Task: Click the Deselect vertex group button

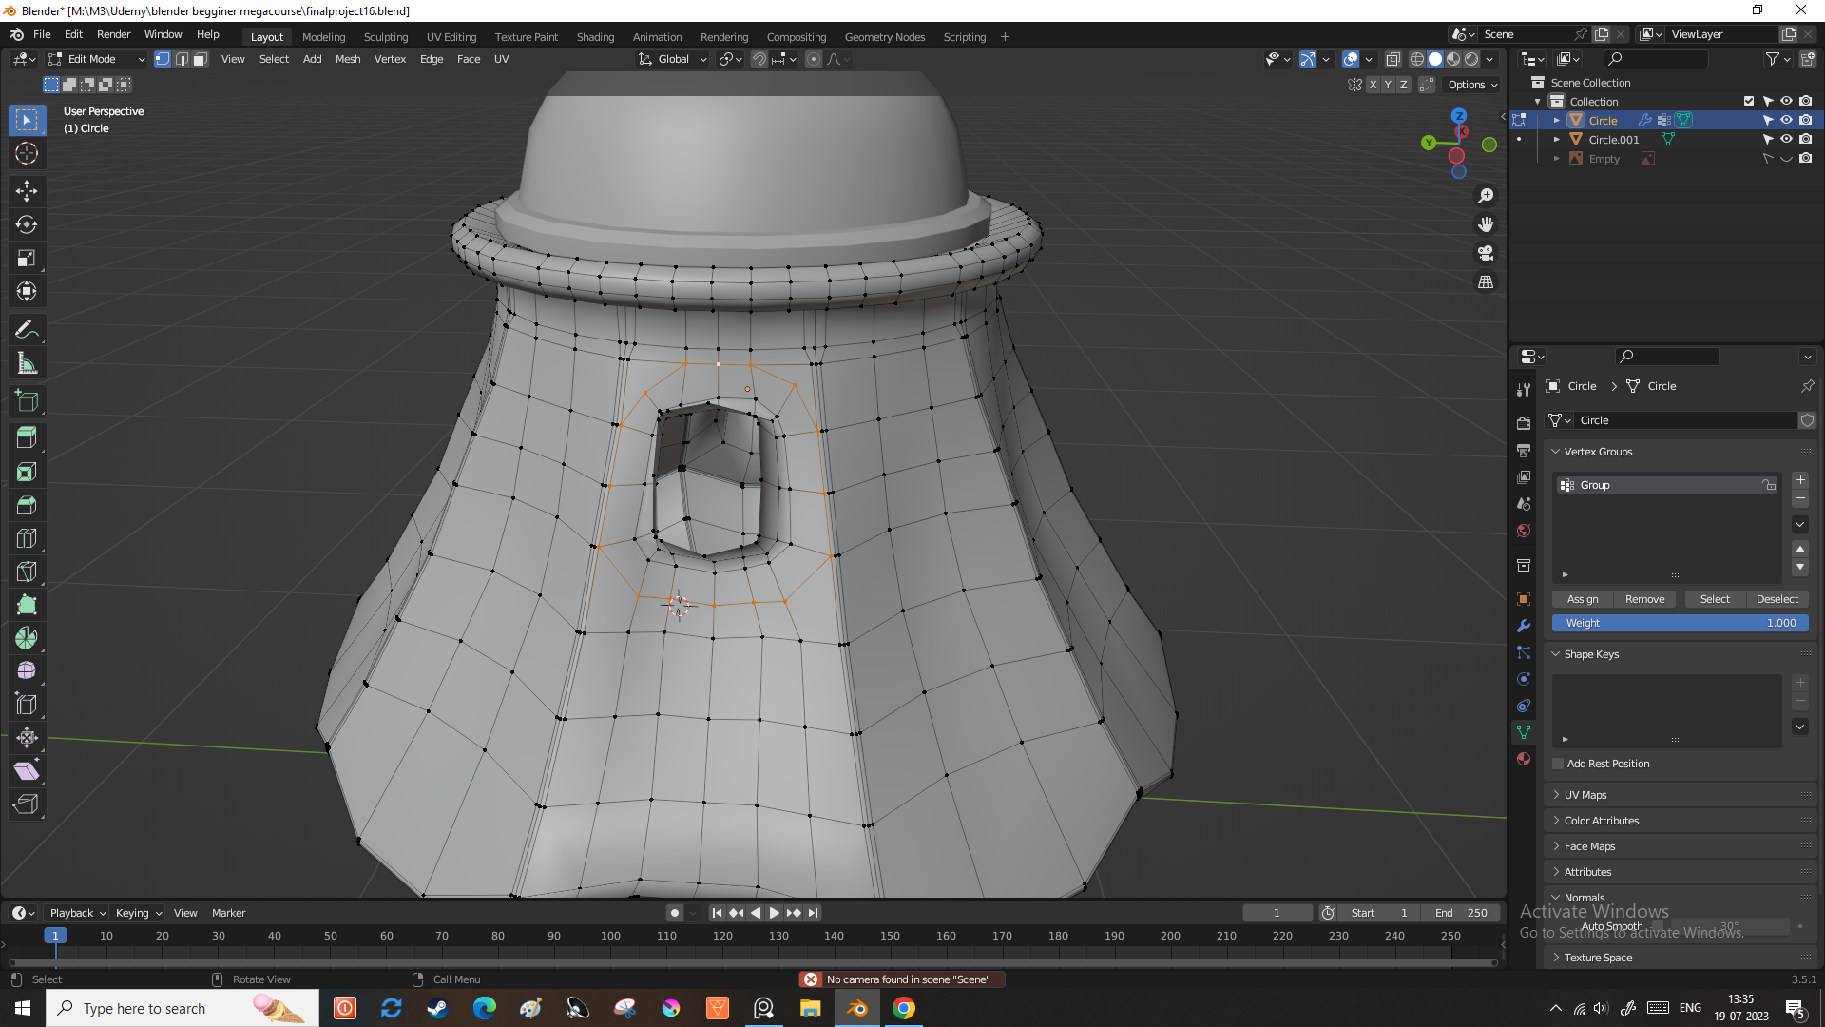Action: click(1777, 599)
